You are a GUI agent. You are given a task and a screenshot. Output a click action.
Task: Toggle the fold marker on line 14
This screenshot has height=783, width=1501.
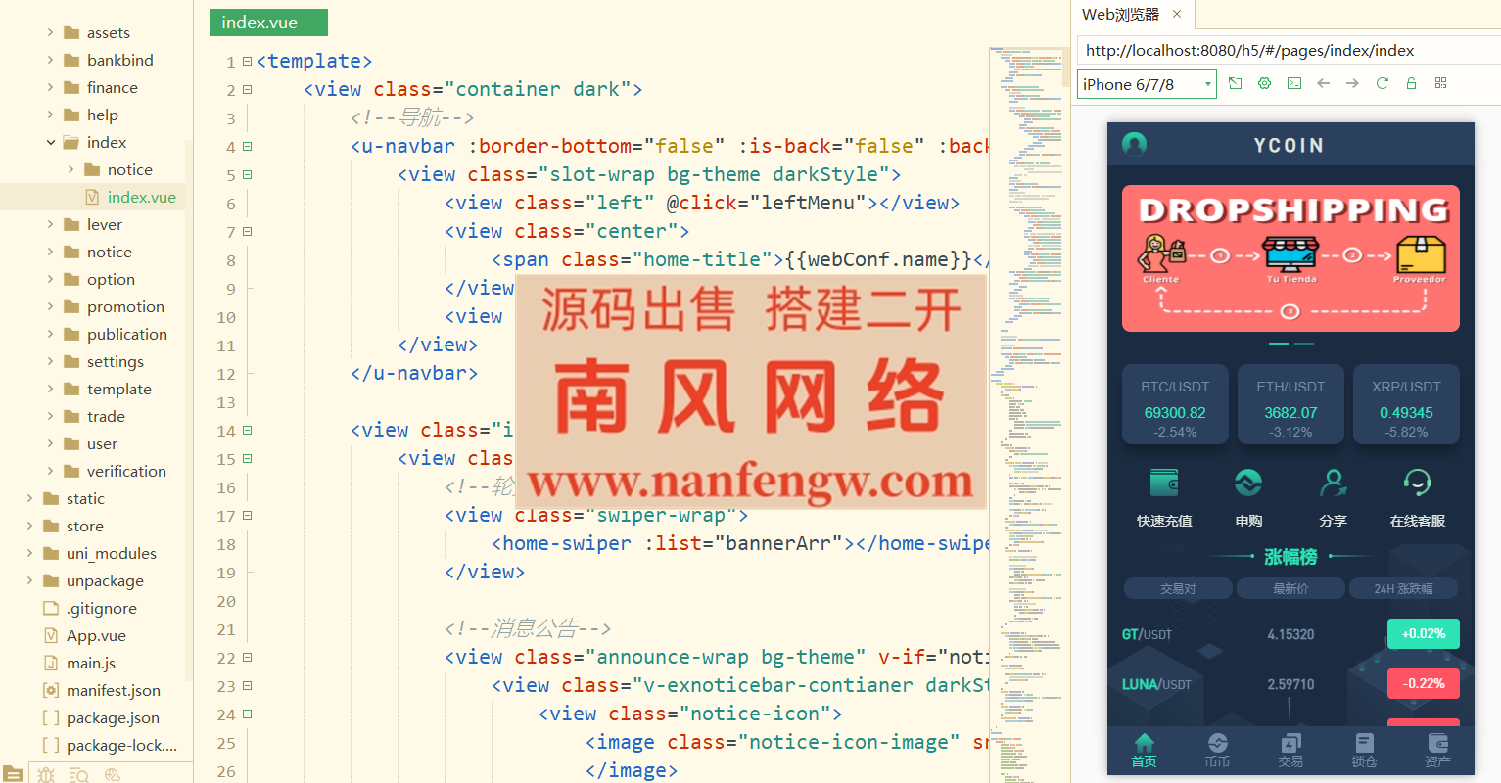pyautogui.click(x=247, y=431)
